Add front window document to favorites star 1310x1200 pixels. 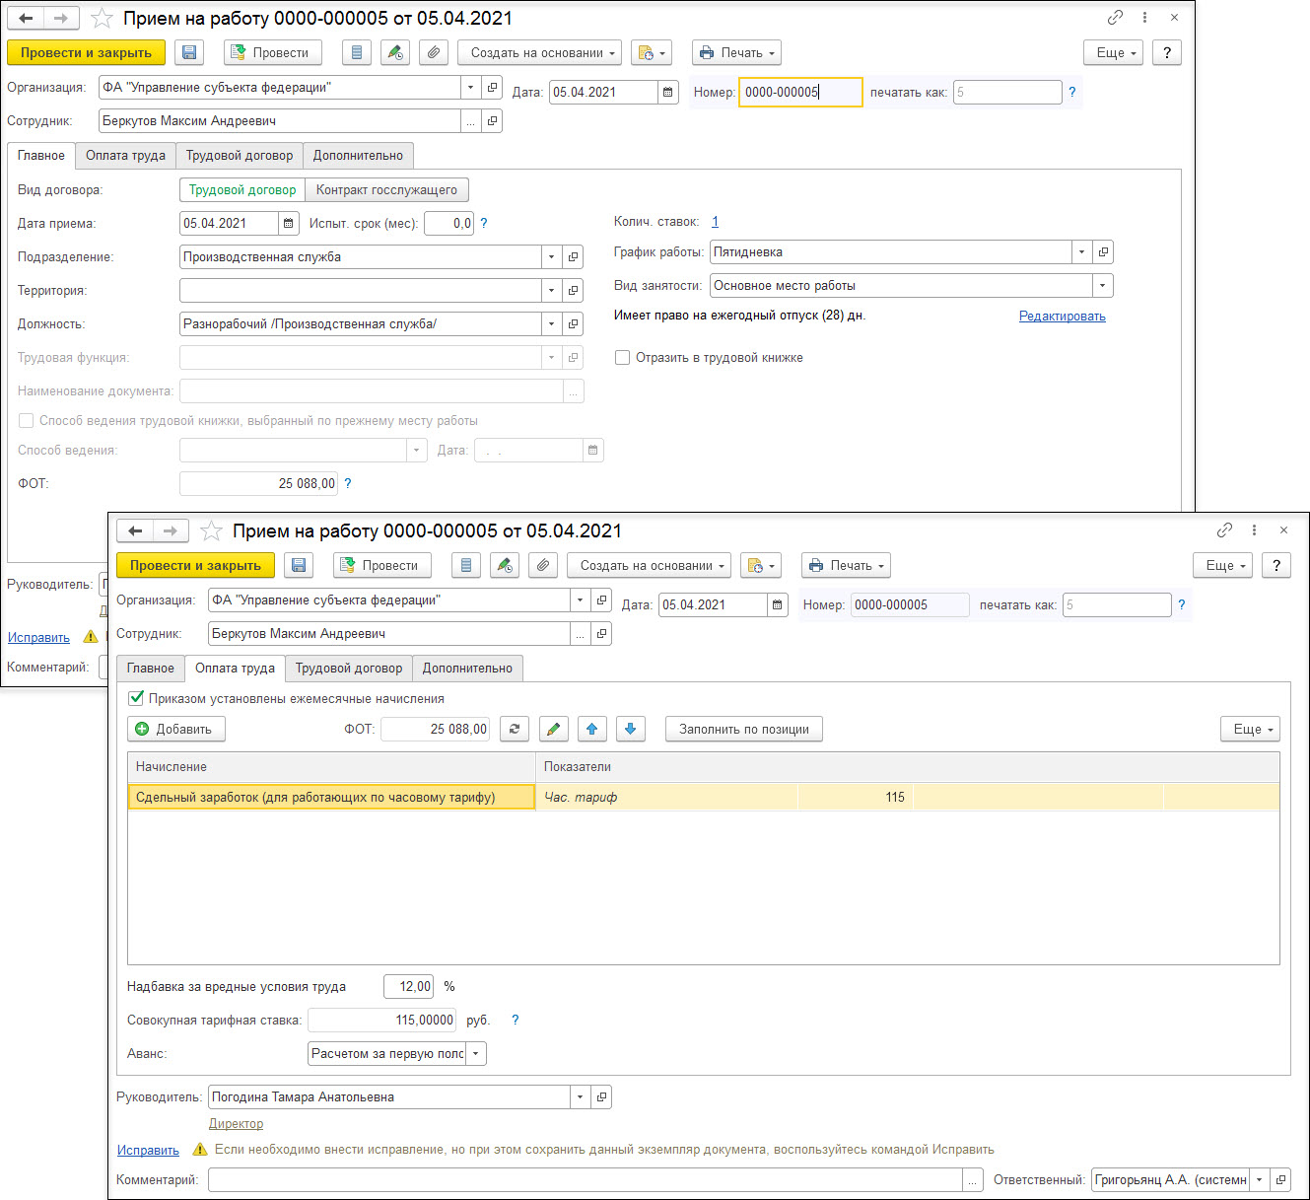pos(211,530)
